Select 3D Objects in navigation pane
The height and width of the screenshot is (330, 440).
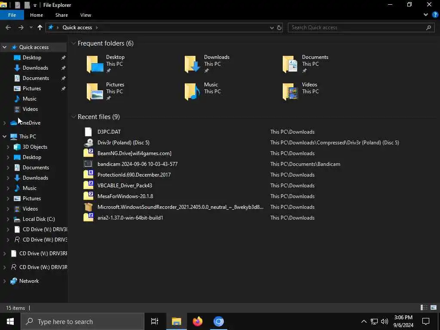pyautogui.click(x=35, y=147)
